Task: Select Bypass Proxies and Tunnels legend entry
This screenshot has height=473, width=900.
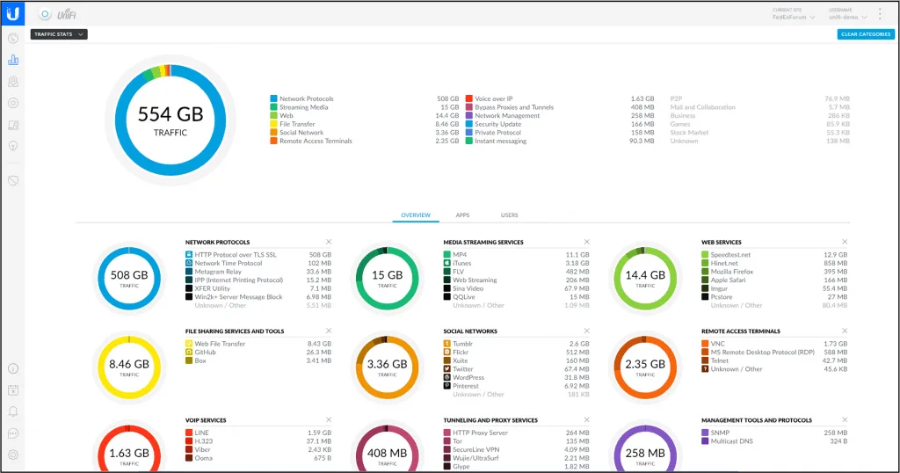Action: tap(513, 107)
